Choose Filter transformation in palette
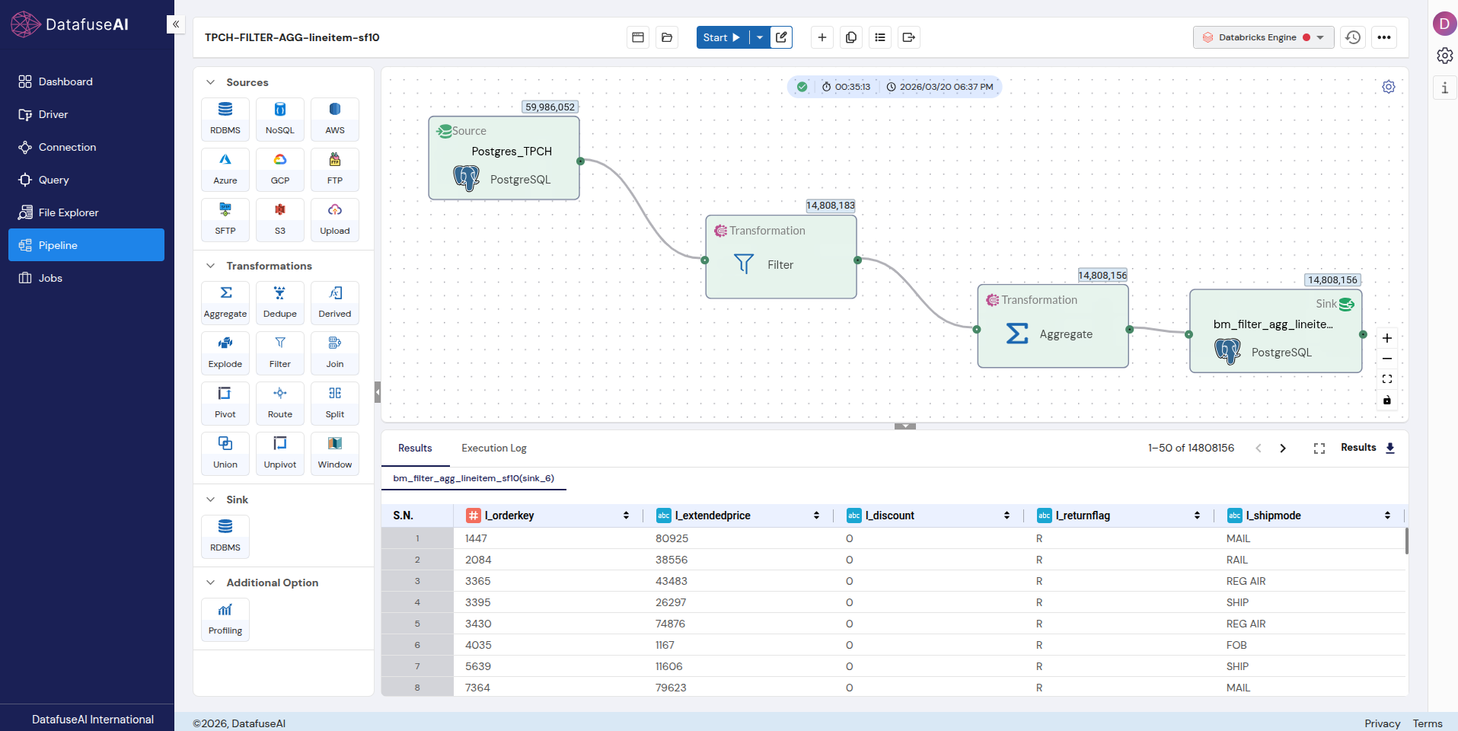This screenshot has width=1458, height=731. (280, 353)
